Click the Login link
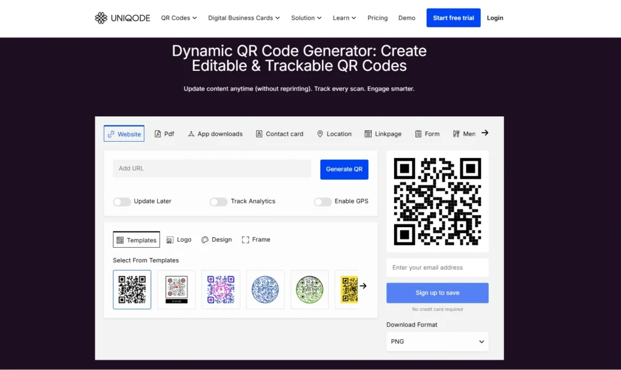Image resolution: width=621 pixels, height=370 pixels. point(495,18)
